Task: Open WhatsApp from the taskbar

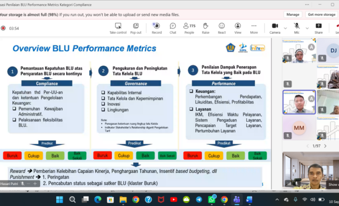Action: pyautogui.click(x=212, y=200)
